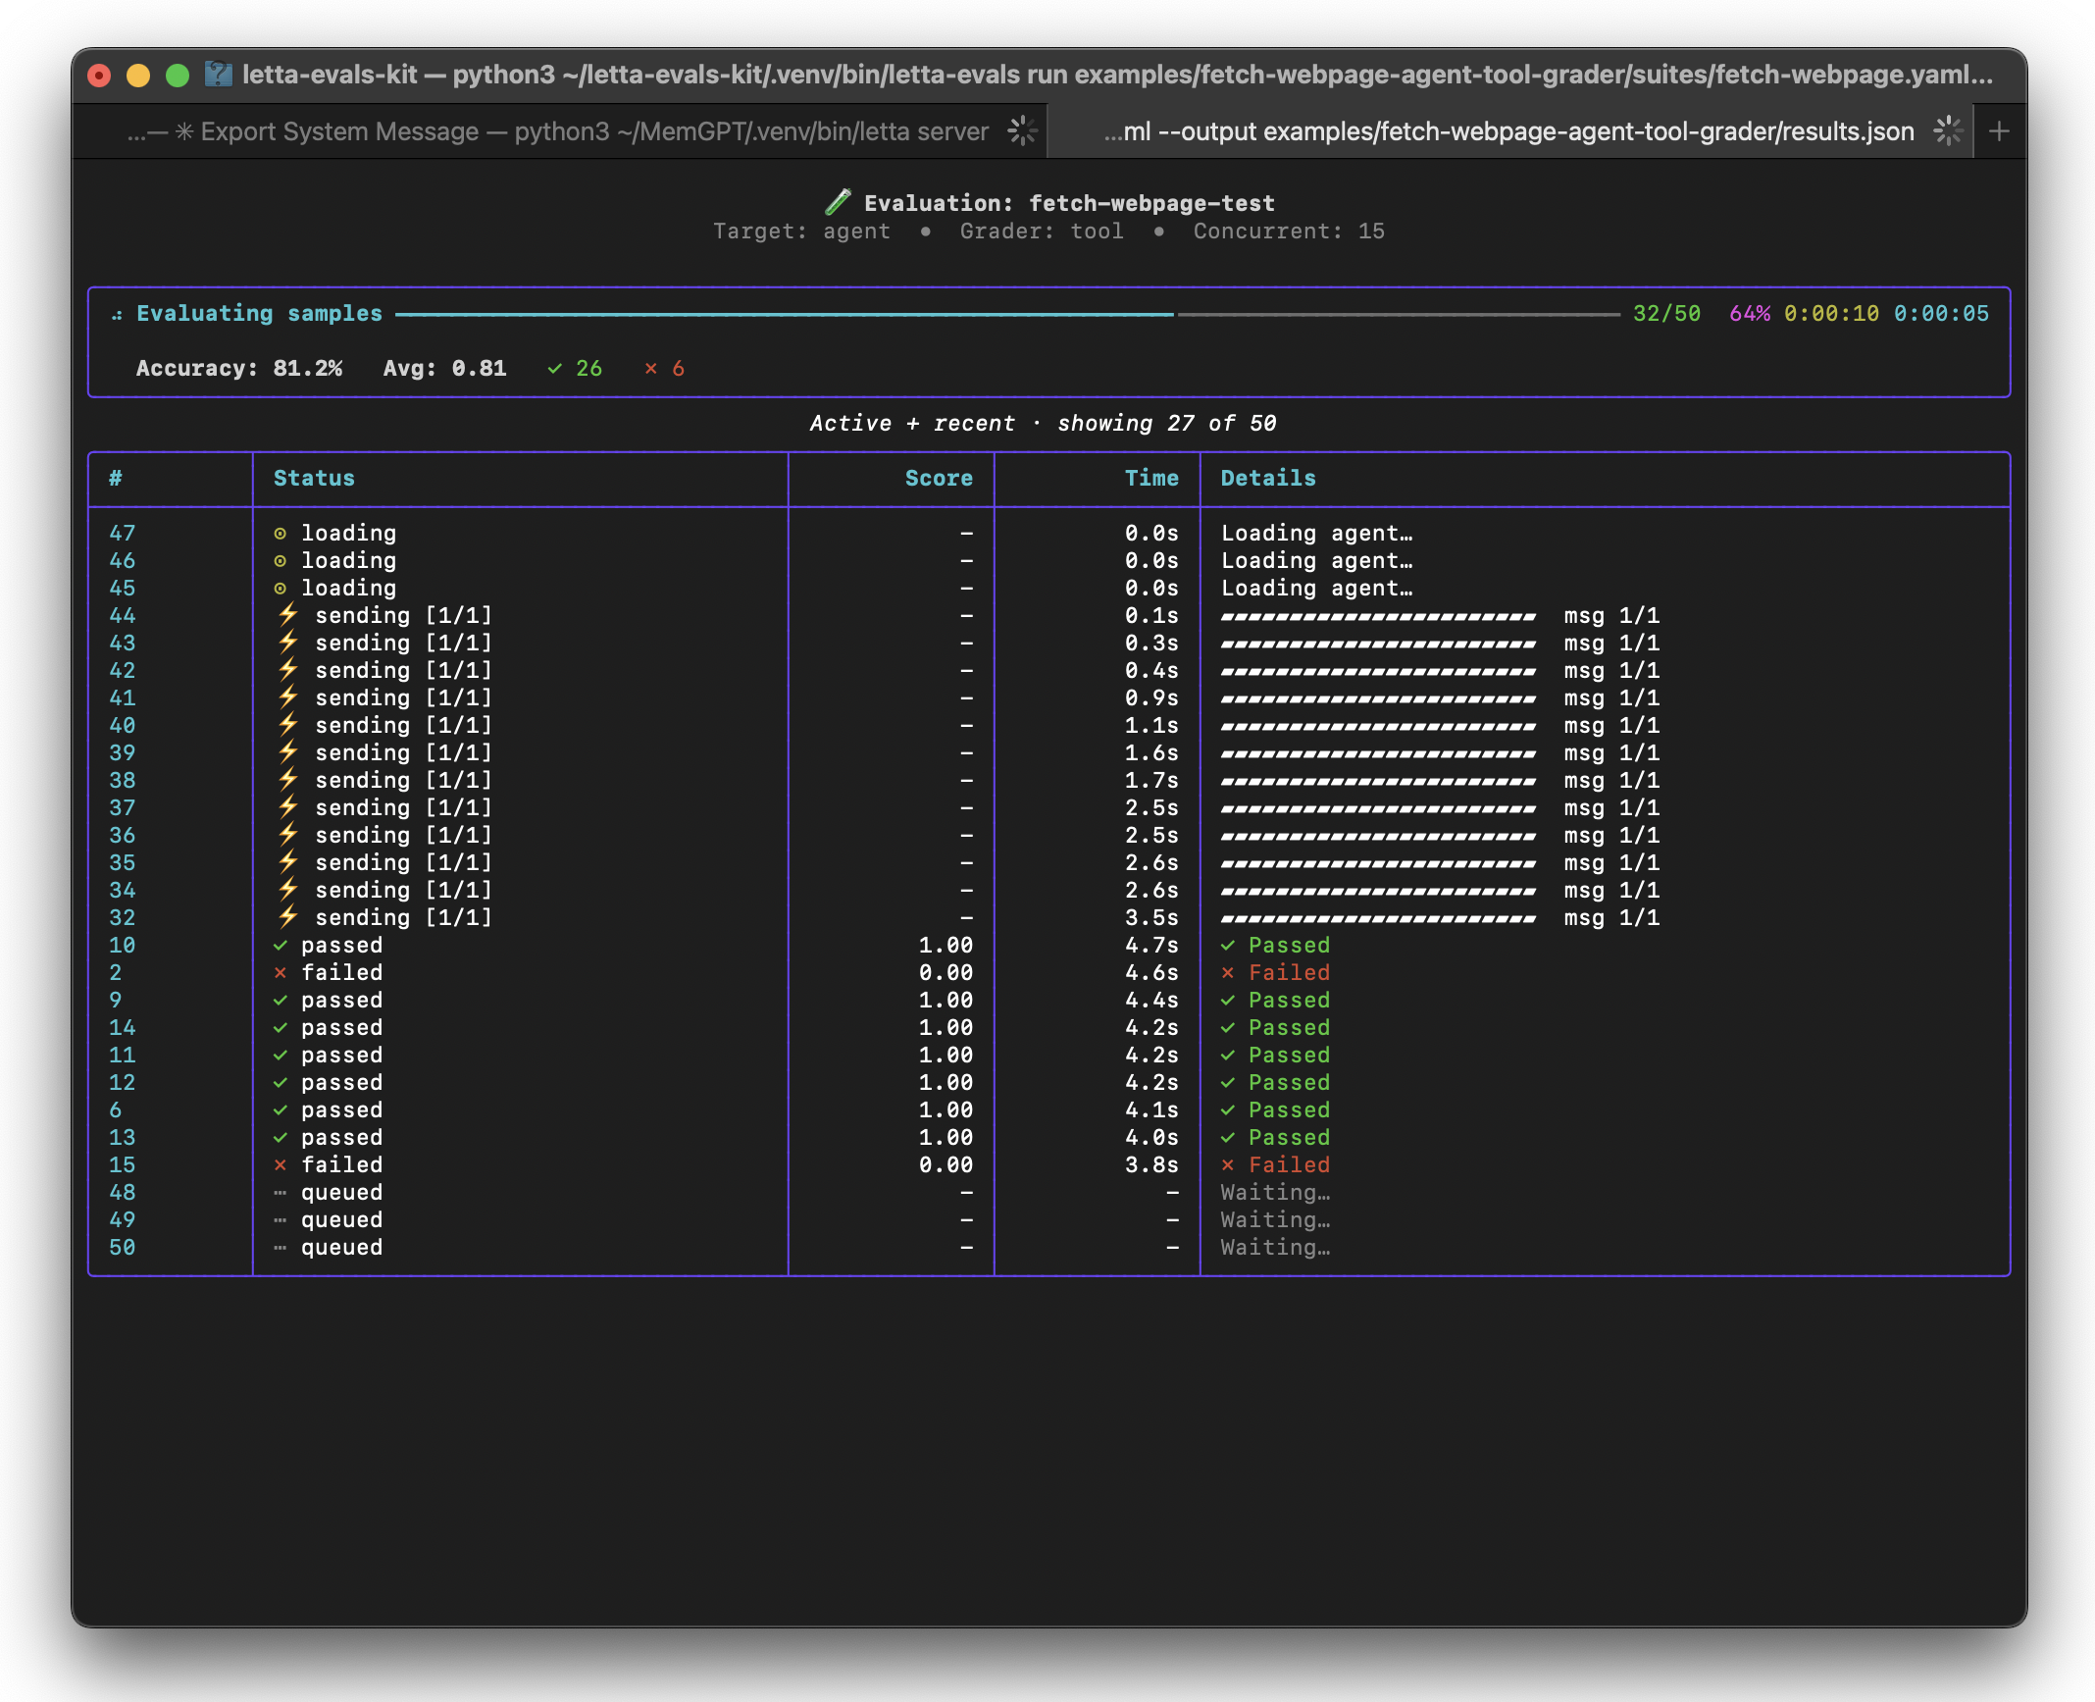Click the loading icon for sample 45
The height and width of the screenshot is (1702, 2095).
click(281, 588)
